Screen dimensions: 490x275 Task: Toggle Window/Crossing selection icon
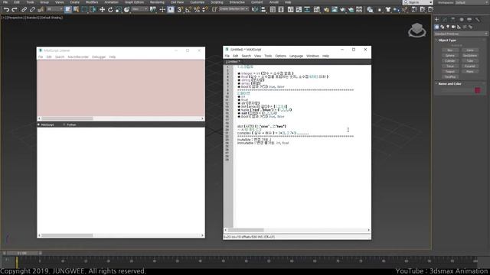[x=93, y=10]
